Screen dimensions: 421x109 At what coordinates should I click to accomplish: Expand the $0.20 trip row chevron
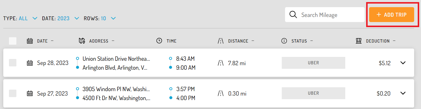click(x=403, y=93)
